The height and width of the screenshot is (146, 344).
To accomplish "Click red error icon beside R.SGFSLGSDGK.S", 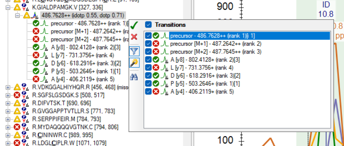I will coord(17,95).
